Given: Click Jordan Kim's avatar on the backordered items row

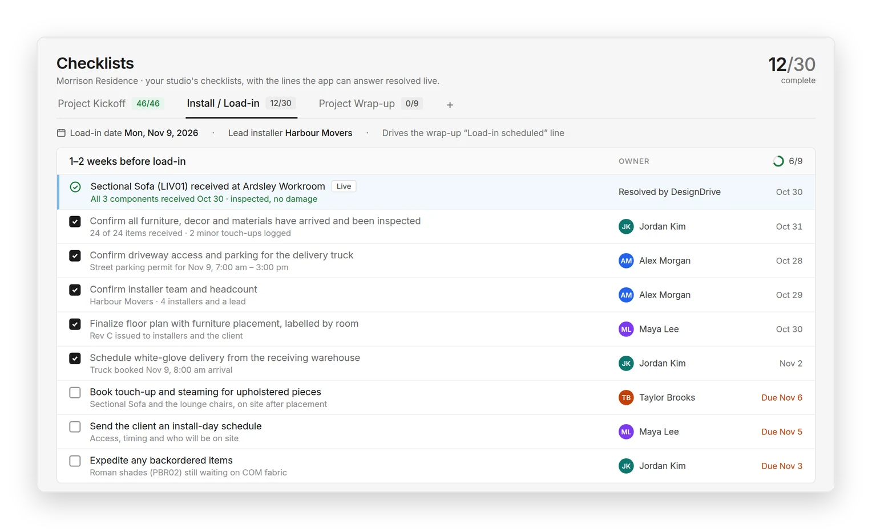Looking at the screenshot, I should click(626, 466).
